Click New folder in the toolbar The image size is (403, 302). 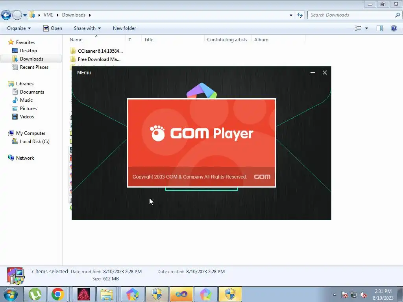[x=124, y=28]
